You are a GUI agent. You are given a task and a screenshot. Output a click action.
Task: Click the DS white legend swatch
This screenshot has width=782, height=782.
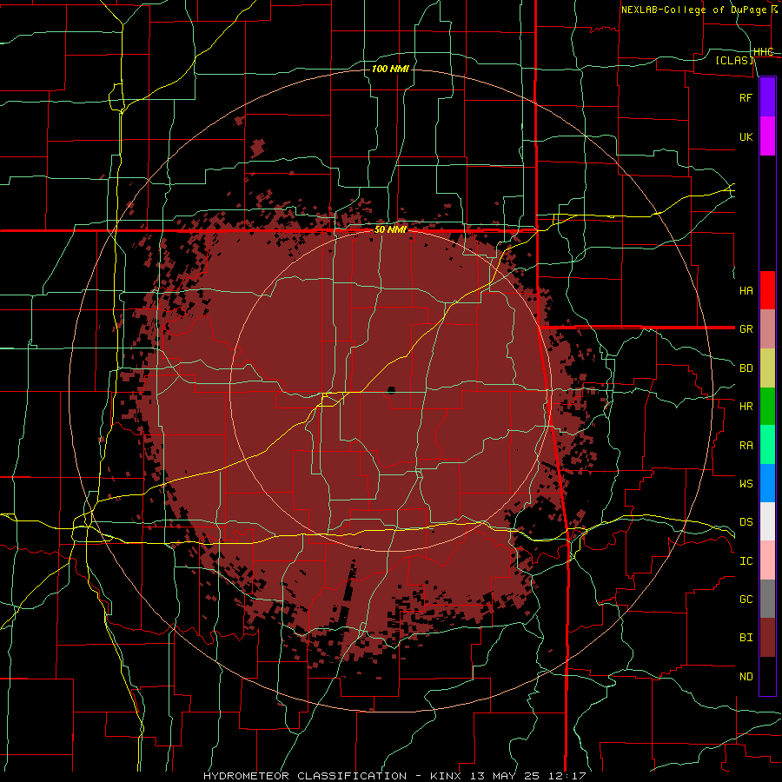767,521
